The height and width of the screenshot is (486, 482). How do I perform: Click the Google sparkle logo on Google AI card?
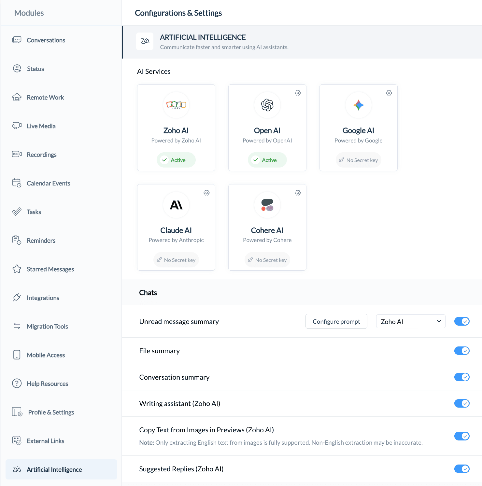coord(359,105)
